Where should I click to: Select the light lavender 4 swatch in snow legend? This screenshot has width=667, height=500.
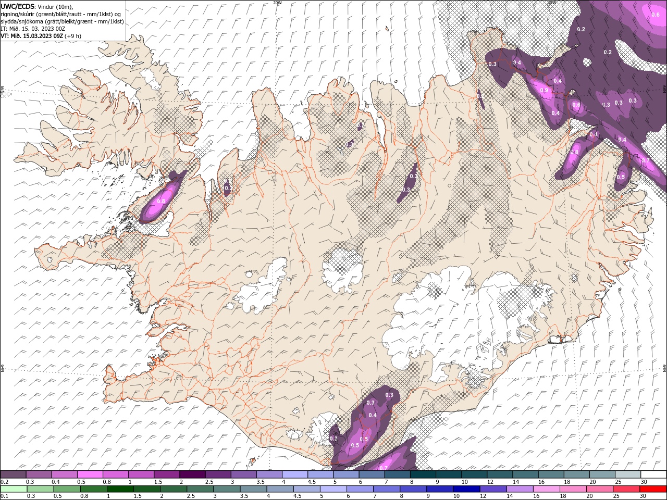pyautogui.click(x=295, y=474)
